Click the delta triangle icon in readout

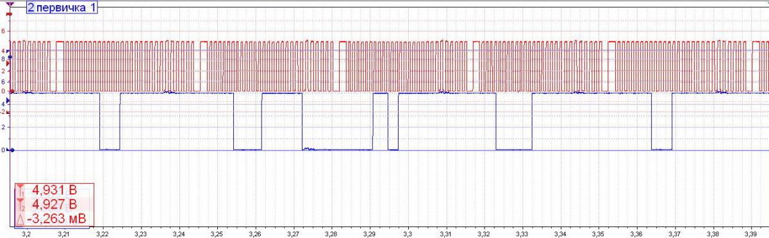21,219
